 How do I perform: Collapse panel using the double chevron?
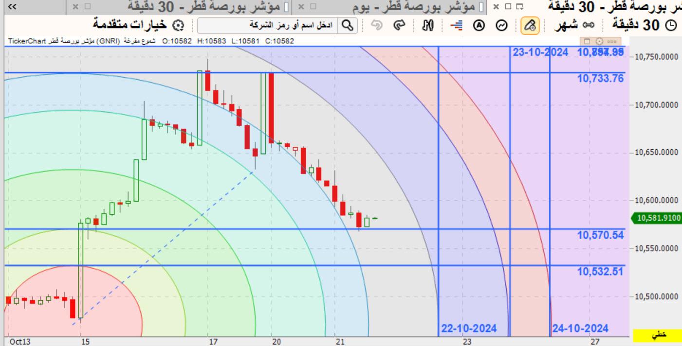[12, 7]
